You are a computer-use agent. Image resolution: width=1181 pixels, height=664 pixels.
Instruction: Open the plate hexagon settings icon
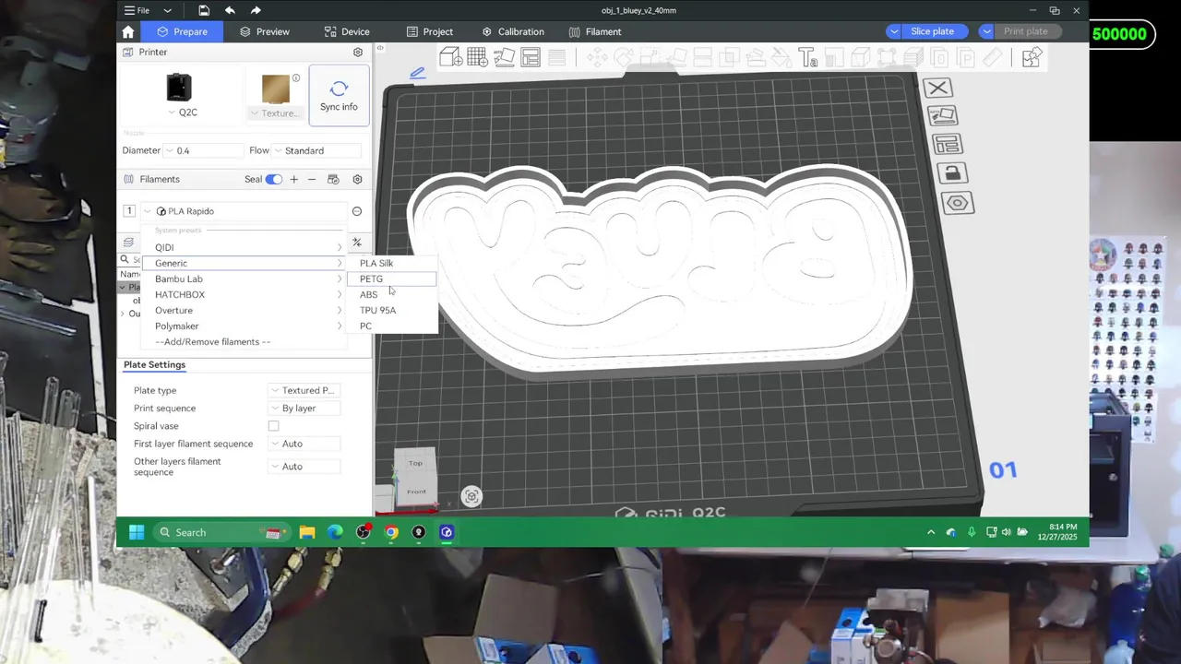(x=957, y=203)
